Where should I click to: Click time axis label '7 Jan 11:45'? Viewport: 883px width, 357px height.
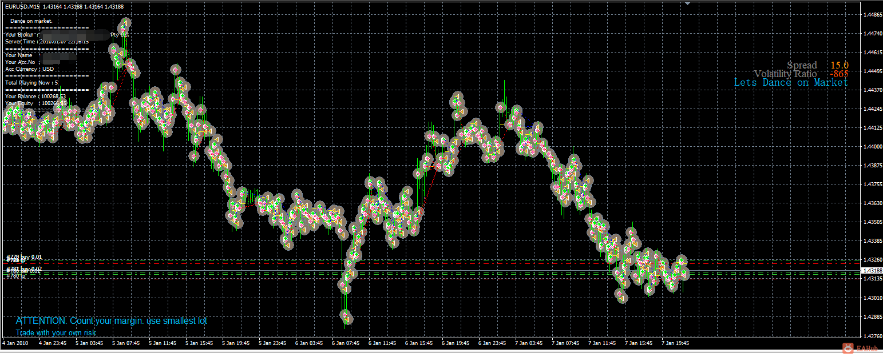(x=602, y=344)
